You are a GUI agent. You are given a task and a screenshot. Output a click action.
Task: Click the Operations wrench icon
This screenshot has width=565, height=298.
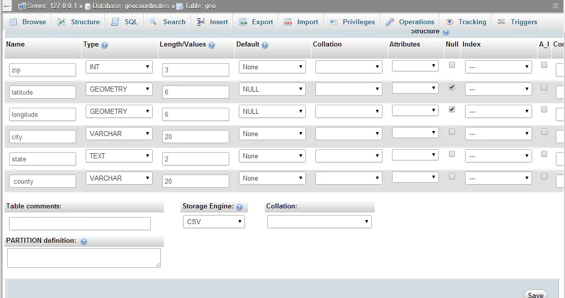tap(390, 22)
